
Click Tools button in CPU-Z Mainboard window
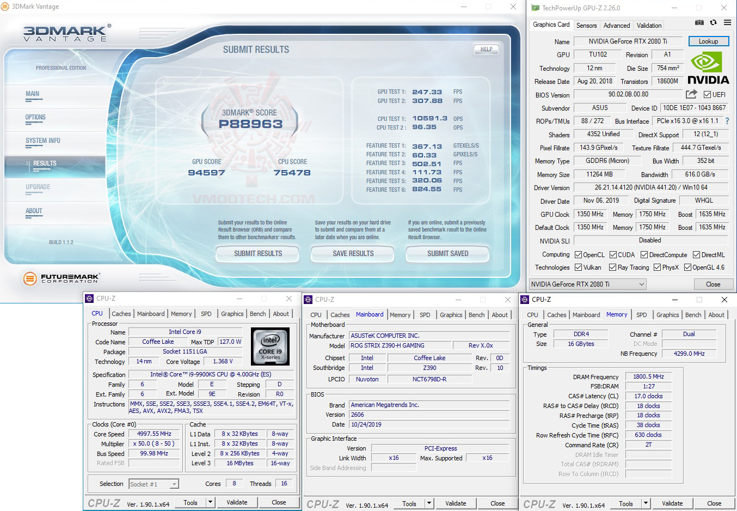click(x=409, y=503)
